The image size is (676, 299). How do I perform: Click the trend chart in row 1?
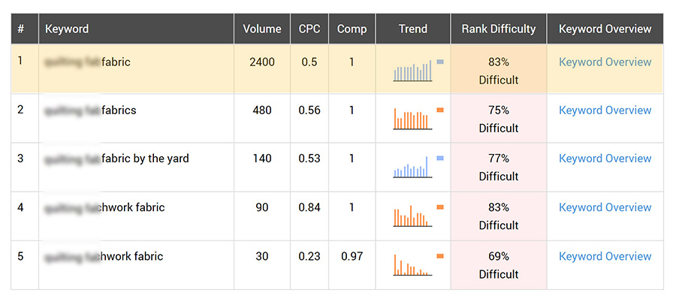tap(412, 71)
